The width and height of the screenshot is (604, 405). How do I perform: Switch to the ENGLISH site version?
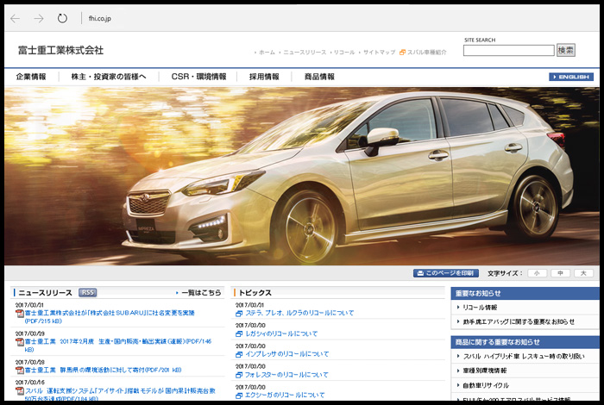(571, 77)
